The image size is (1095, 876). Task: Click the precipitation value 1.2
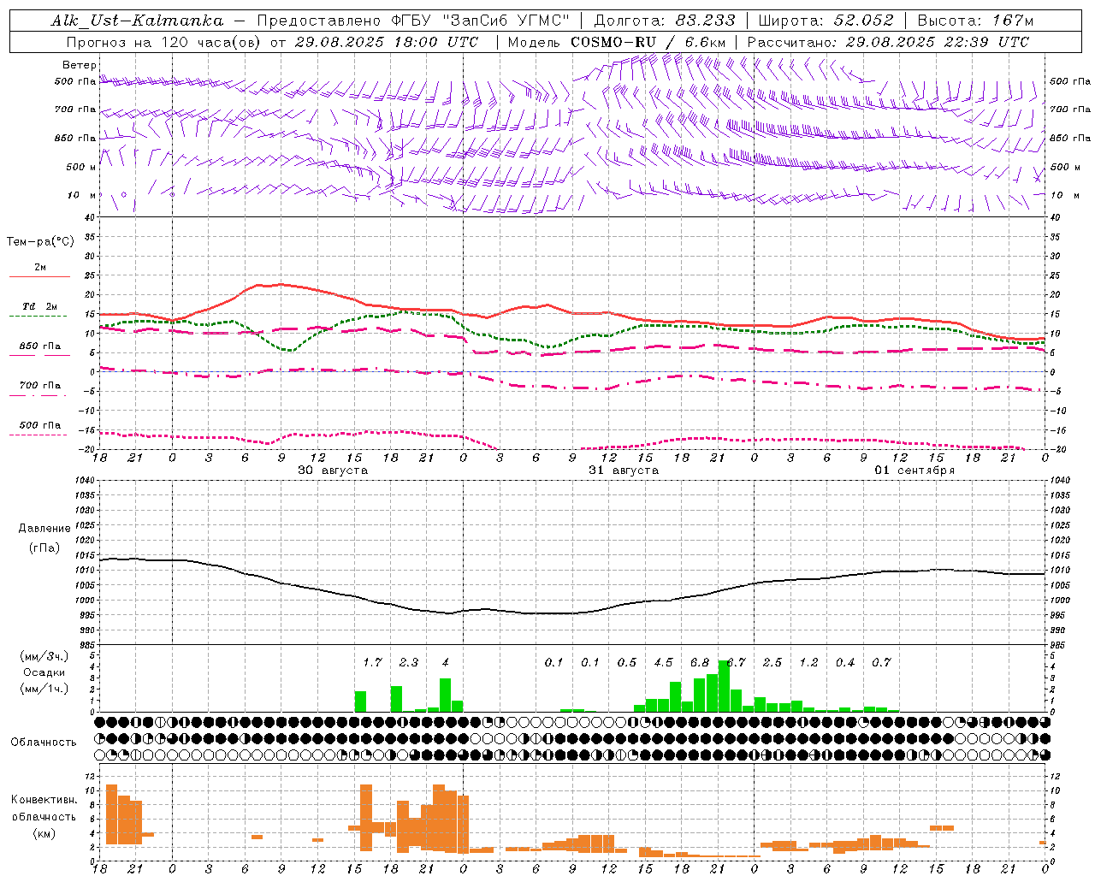pyautogui.click(x=808, y=662)
